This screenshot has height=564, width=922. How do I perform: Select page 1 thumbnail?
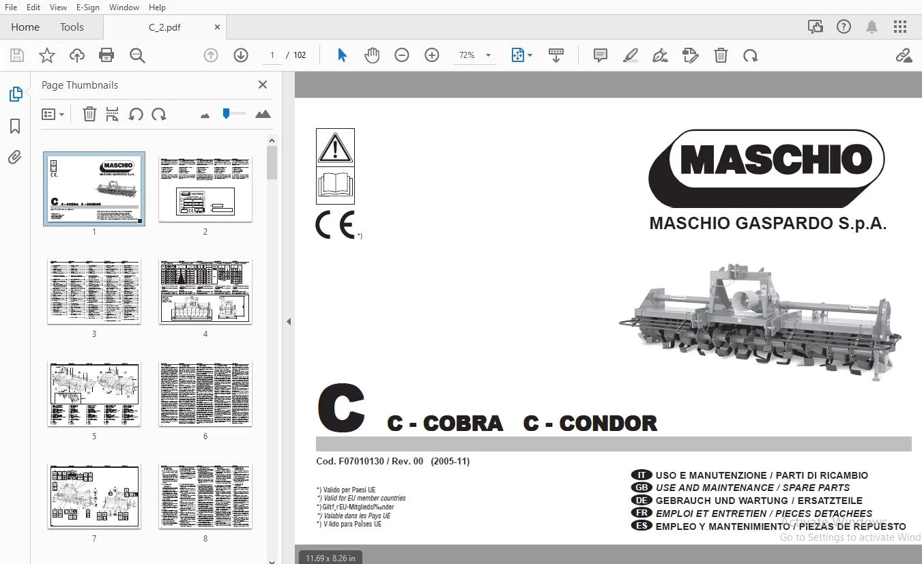point(94,189)
